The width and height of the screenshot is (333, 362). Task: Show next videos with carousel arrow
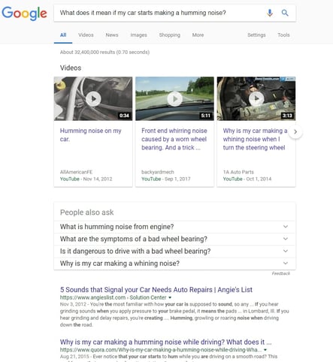(295, 131)
